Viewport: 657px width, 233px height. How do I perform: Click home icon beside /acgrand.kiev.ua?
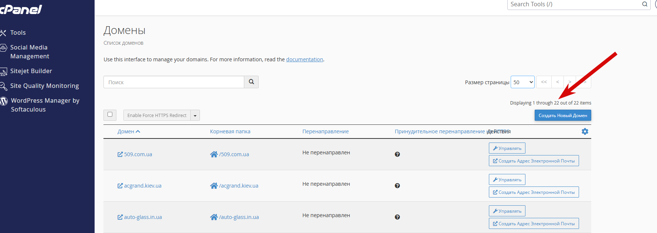214,186
